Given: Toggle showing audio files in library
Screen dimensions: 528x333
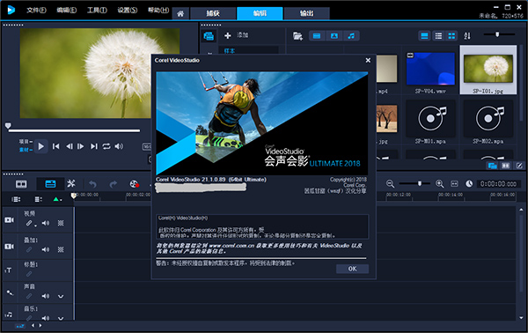Looking at the screenshot, I should [x=351, y=36].
